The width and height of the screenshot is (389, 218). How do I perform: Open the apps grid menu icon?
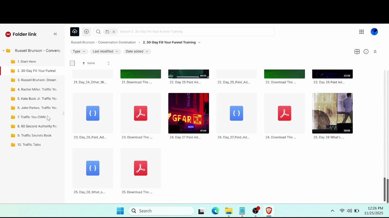(361, 32)
